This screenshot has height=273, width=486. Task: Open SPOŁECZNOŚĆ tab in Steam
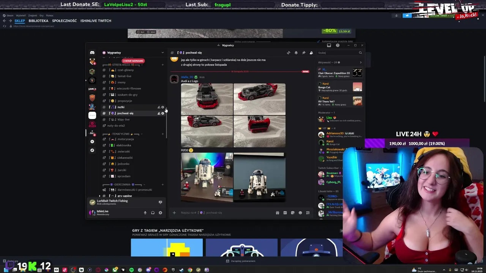click(x=65, y=21)
